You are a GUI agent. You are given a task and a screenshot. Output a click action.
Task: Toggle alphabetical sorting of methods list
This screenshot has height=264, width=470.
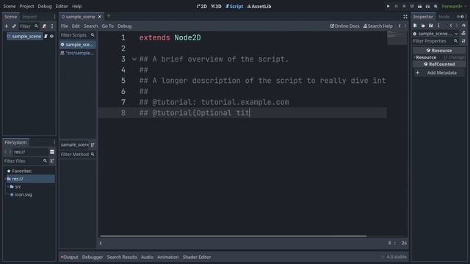93,145
